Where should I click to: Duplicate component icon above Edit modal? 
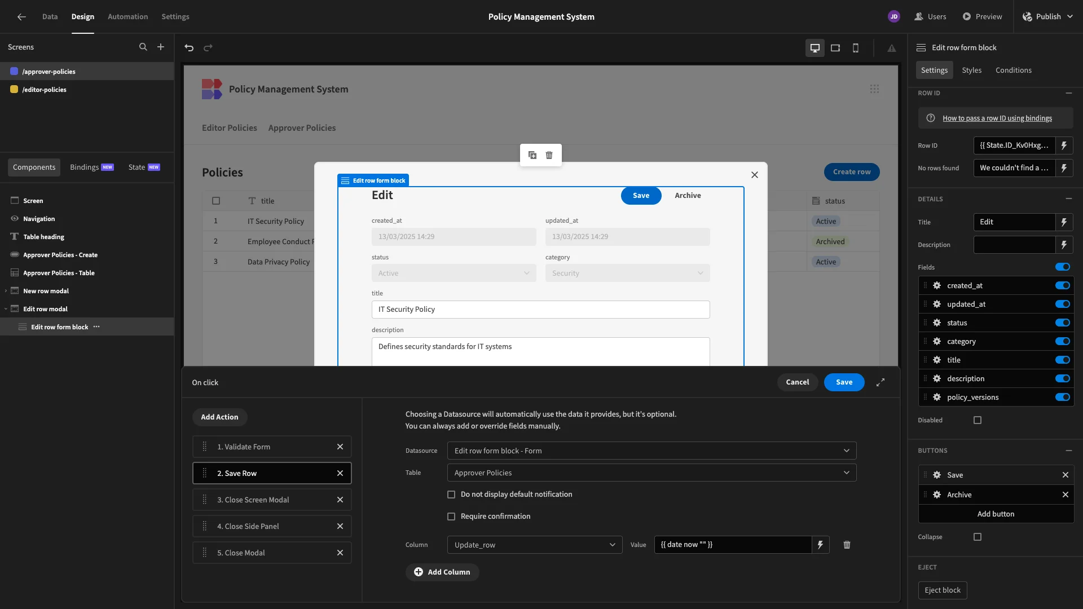(x=532, y=155)
